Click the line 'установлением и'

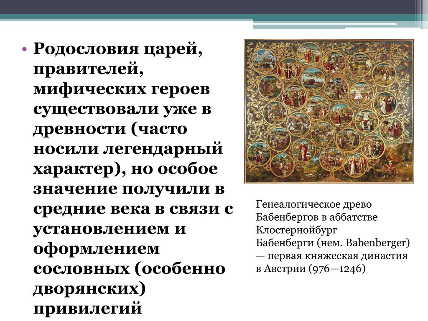click(x=110, y=229)
